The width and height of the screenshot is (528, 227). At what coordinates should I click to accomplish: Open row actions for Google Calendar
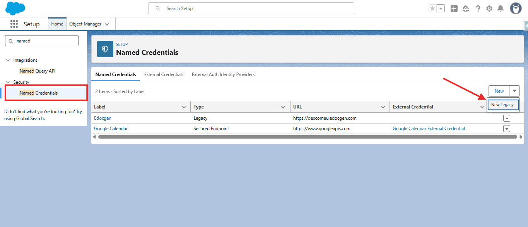[507, 129]
